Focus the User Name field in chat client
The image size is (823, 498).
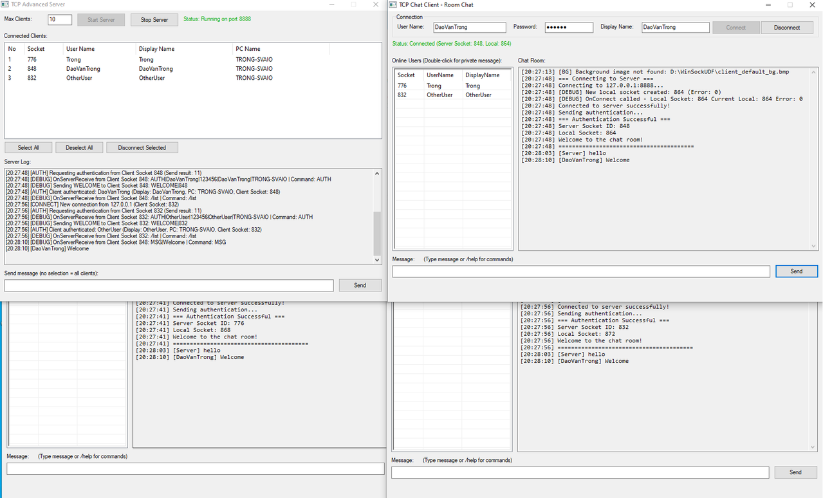tap(470, 28)
